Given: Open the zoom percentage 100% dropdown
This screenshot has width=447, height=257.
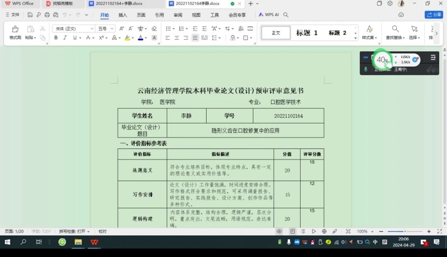Looking at the screenshot, I should coord(365,231).
